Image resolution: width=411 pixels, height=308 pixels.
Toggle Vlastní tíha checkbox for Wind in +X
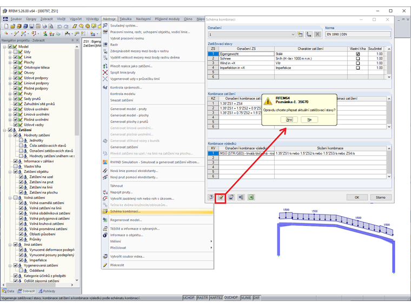(358, 63)
